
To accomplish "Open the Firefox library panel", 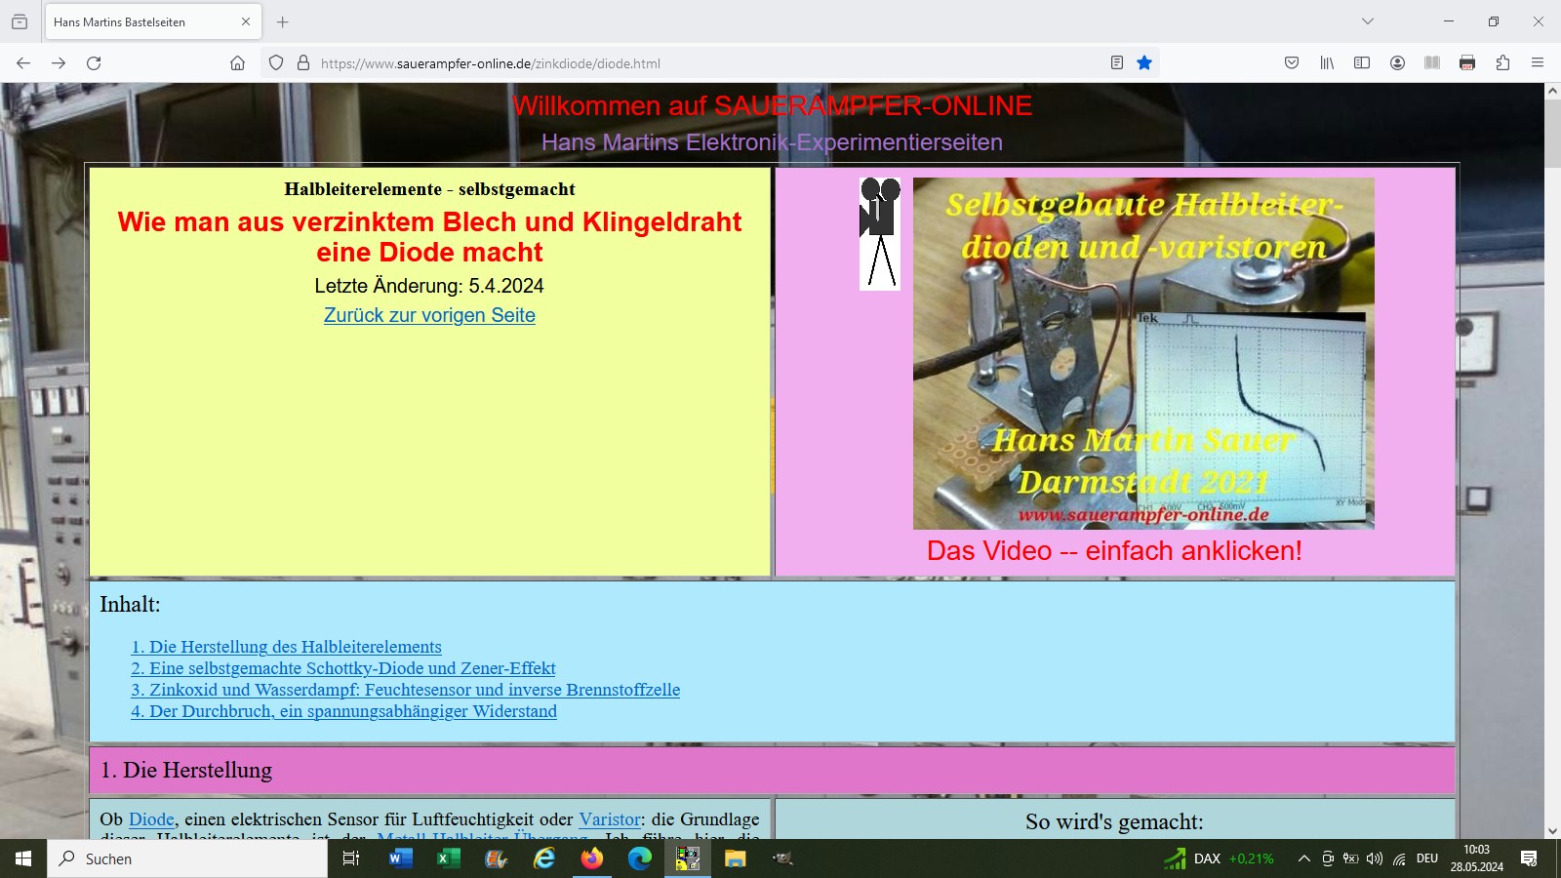I will [1327, 62].
